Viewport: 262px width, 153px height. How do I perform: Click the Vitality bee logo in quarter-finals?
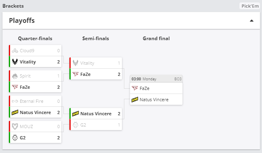point(15,62)
